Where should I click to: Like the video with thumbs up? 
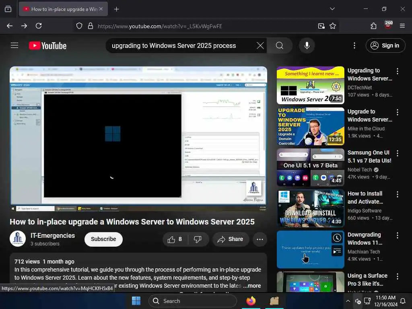(175, 239)
